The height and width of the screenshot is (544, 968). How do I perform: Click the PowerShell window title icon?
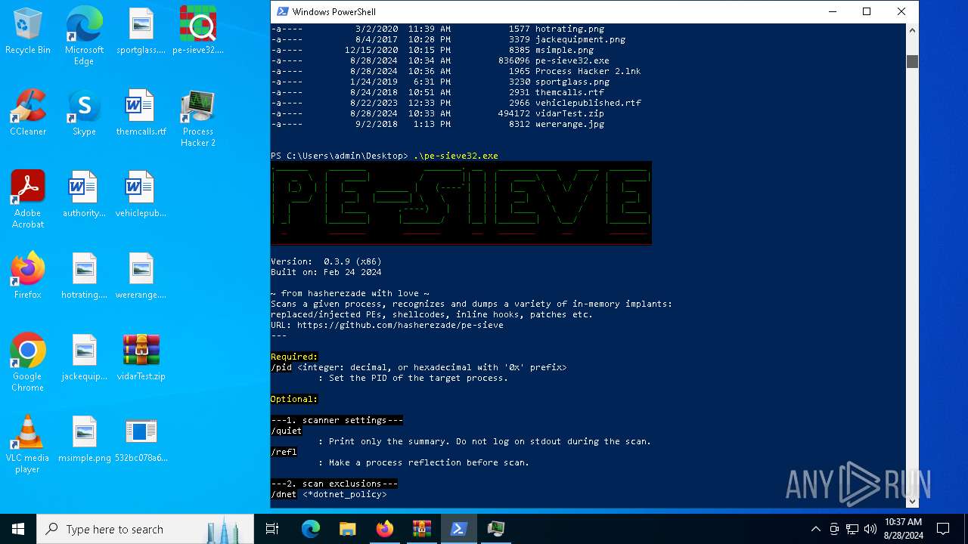click(282, 11)
